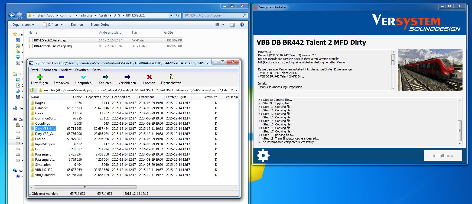Open Eigenschaften info icon in 7-Zip
Viewport: 472px width, 204px height.
[171, 77]
